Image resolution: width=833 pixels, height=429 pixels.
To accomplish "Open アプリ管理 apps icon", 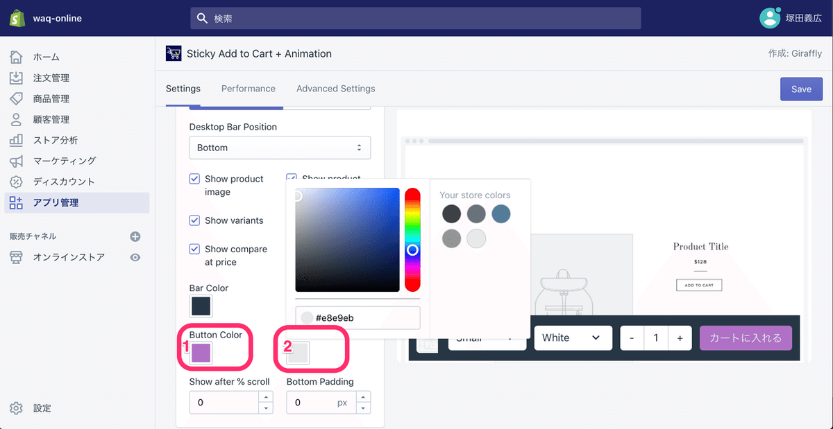I will tap(17, 202).
